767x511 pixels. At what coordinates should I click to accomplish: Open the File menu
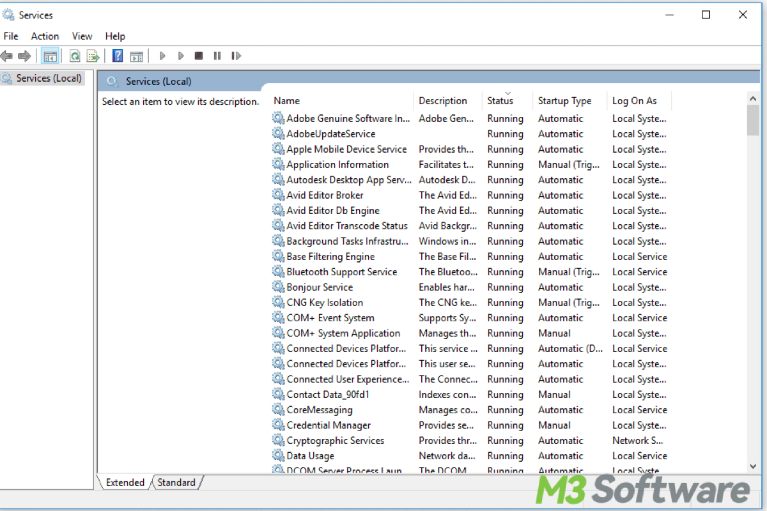coord(11,36)
